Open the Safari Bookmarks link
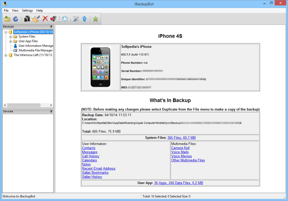The width and height of the screenshot is (288, 201). click(x=95, y=172)
